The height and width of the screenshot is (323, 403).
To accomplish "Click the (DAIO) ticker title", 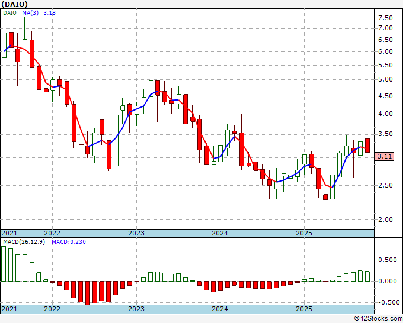I will 14,4.
